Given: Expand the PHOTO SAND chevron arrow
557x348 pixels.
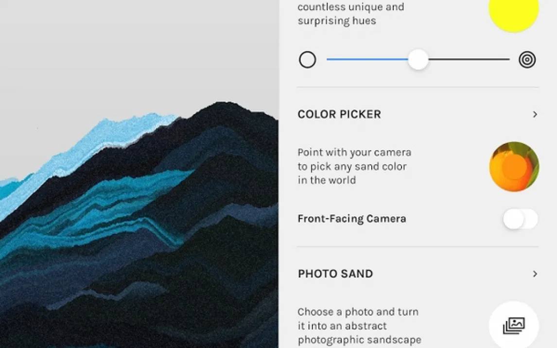Looking at the screenshot, I should [535, 274].
